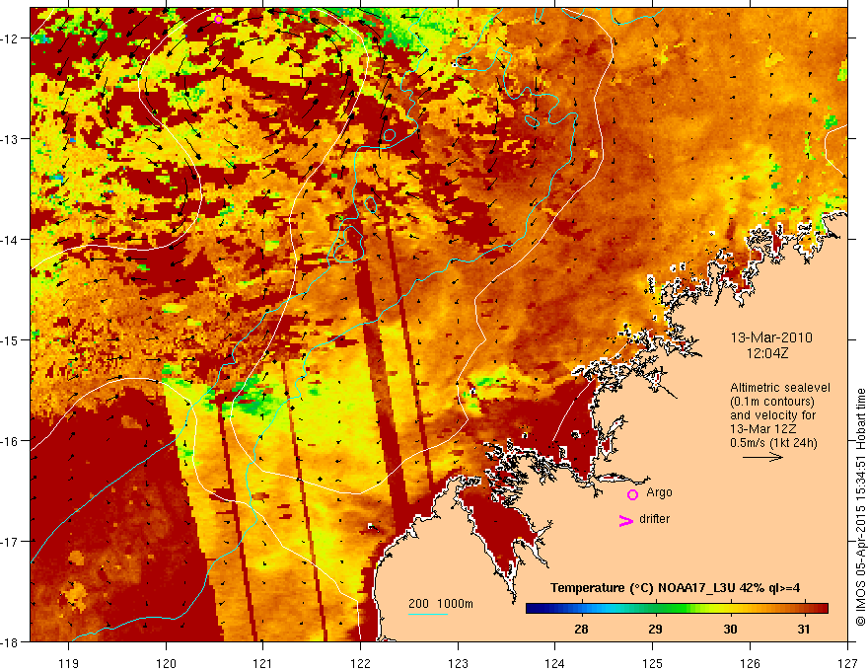Click the time label 12:04Z
This screenshot has width=868, height=671.
[x=766, y=352]
